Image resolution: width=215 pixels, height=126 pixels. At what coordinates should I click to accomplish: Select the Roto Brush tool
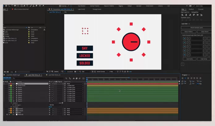coord(40,6)
